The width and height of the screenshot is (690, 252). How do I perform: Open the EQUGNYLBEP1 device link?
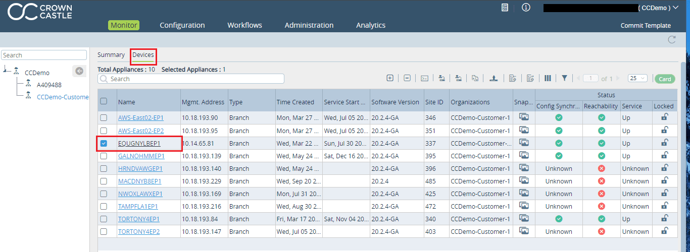tap(139, 143)
